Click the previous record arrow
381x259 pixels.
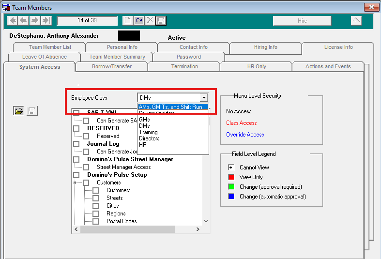pyautogui.click(x=23, y=20)
